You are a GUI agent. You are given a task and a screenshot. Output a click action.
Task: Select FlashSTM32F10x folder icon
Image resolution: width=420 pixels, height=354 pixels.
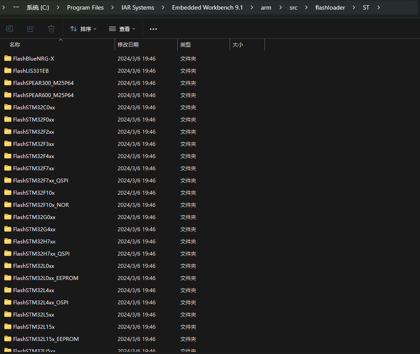pos(8,192)
